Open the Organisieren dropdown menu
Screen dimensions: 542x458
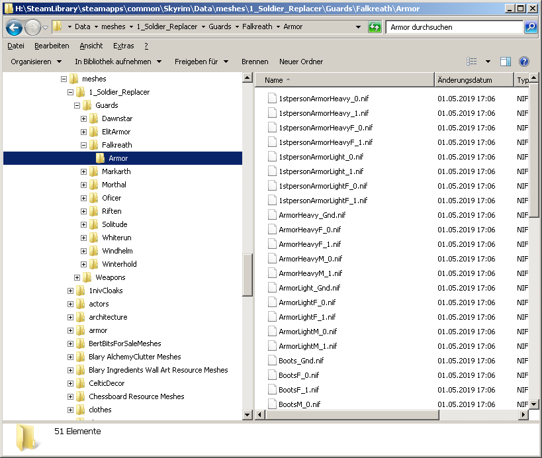[36, 62]
